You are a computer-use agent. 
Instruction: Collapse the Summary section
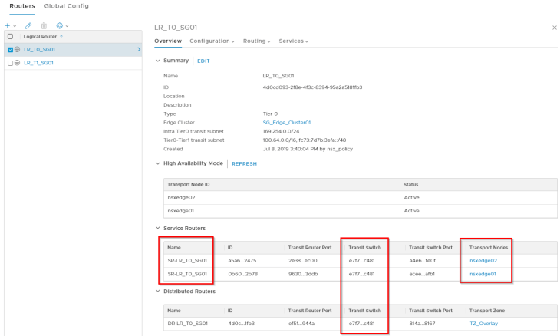pyautogui.click(x=158, y=60)
